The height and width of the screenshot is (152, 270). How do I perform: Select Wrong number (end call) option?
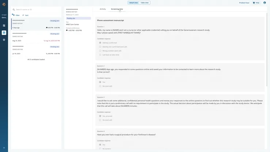click(x=100, y=51)
